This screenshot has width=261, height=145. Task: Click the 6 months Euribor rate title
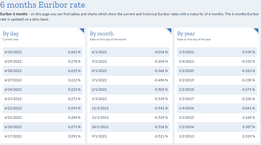(43, 5)
